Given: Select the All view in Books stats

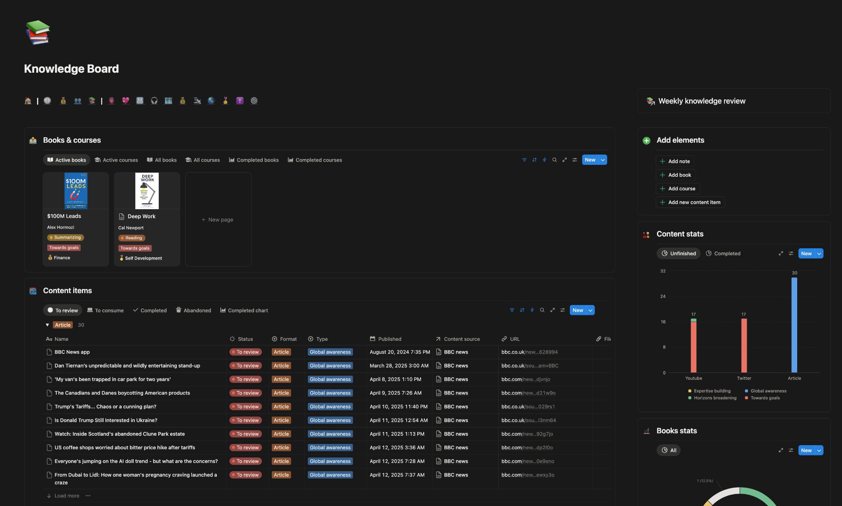Looking at the screenshot, I should tap(669, 450).
